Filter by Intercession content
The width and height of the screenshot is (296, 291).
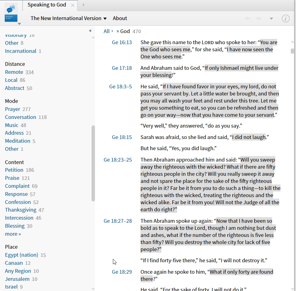(x=19, y=218)
